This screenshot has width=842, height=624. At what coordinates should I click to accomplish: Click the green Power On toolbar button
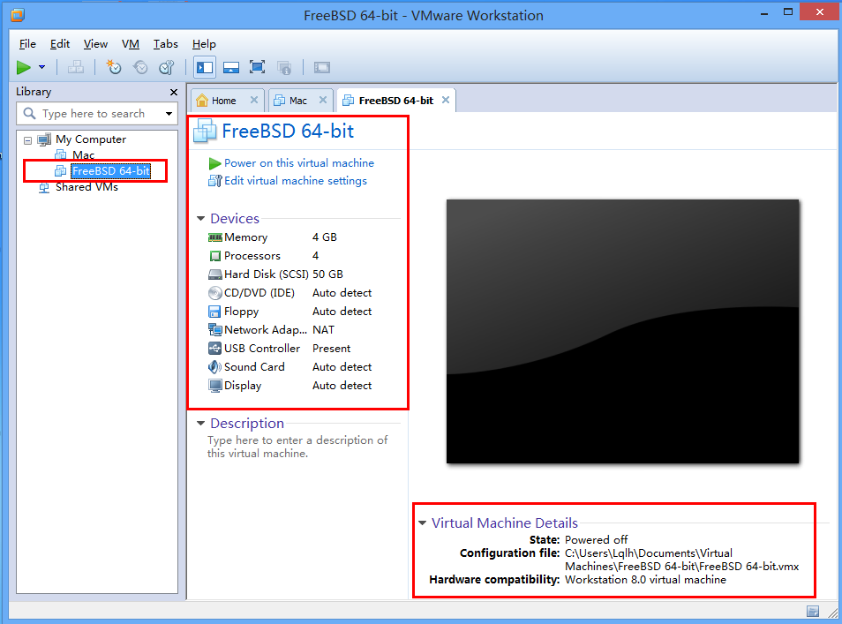tap(23, 68)
